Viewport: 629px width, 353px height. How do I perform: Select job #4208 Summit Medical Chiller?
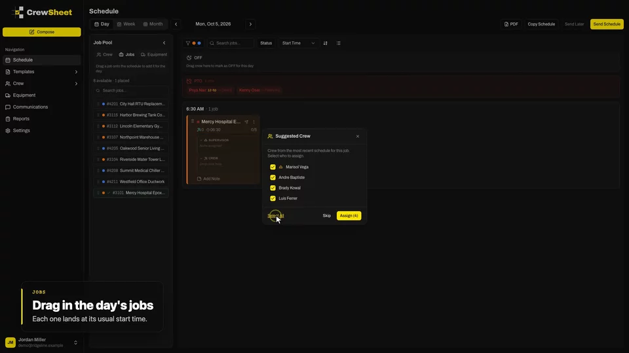pos(131,171)
